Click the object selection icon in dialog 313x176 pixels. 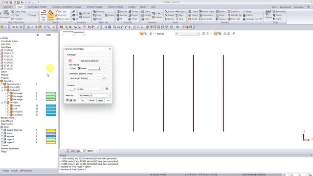[x=70, y=61]
